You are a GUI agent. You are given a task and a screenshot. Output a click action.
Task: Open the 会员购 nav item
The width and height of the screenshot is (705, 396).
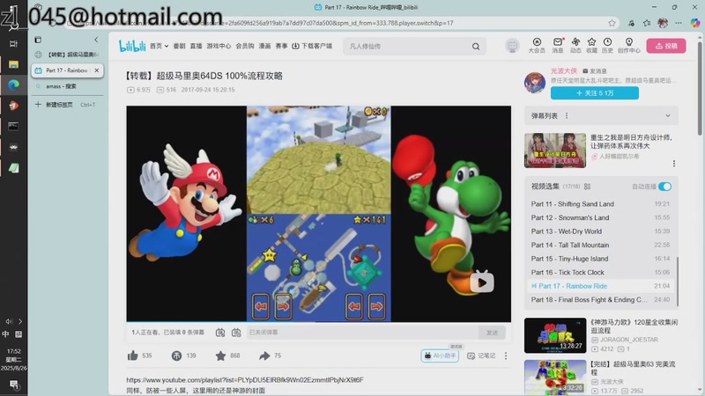point(245,46)
